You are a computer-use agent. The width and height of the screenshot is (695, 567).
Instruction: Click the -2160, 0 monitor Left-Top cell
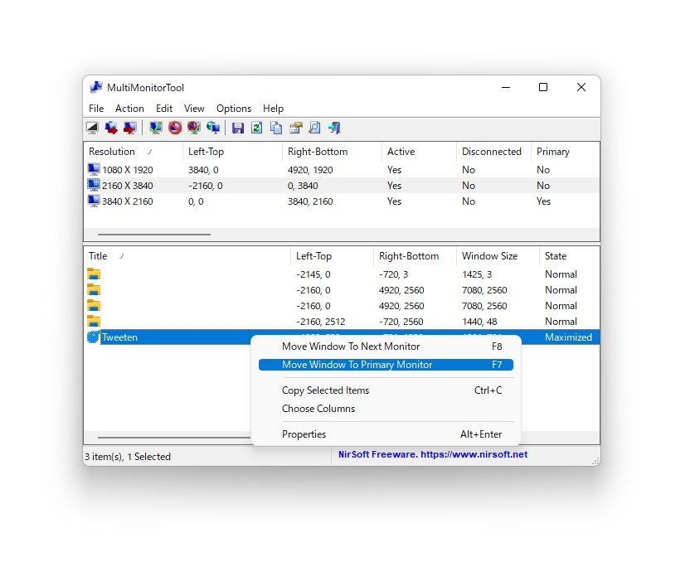(205, 186)
